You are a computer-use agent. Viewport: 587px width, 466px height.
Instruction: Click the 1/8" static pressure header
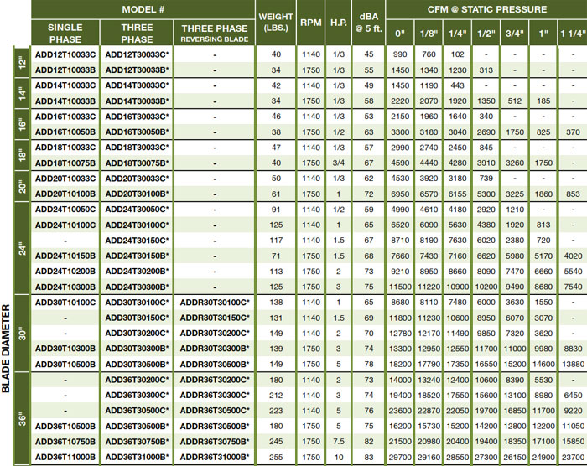click(429, 34)
